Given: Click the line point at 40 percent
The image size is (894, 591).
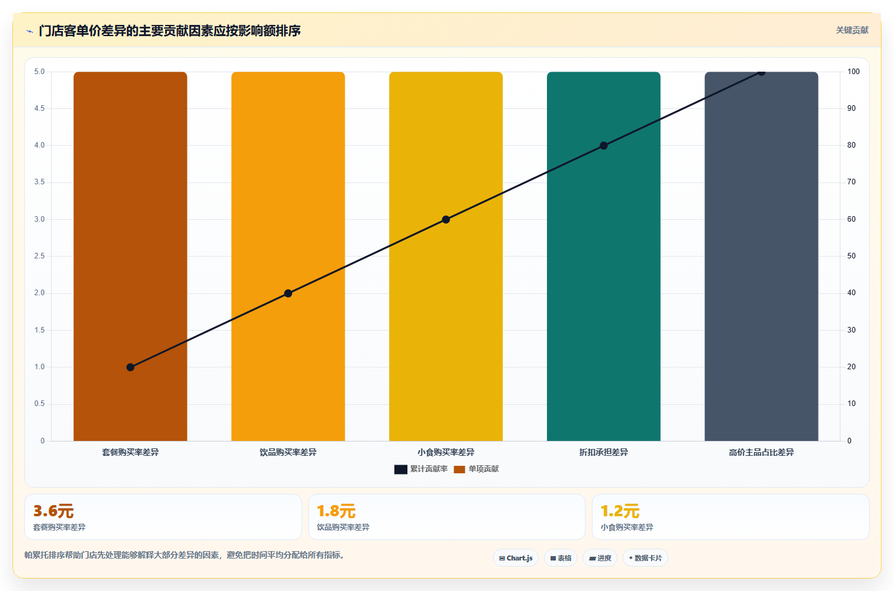Looking at the screenshot, I should point(288,293).
